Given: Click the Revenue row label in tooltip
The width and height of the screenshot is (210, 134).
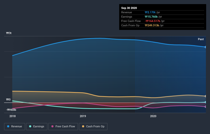Looking at the screenshot, I should (x=127, y=13).
